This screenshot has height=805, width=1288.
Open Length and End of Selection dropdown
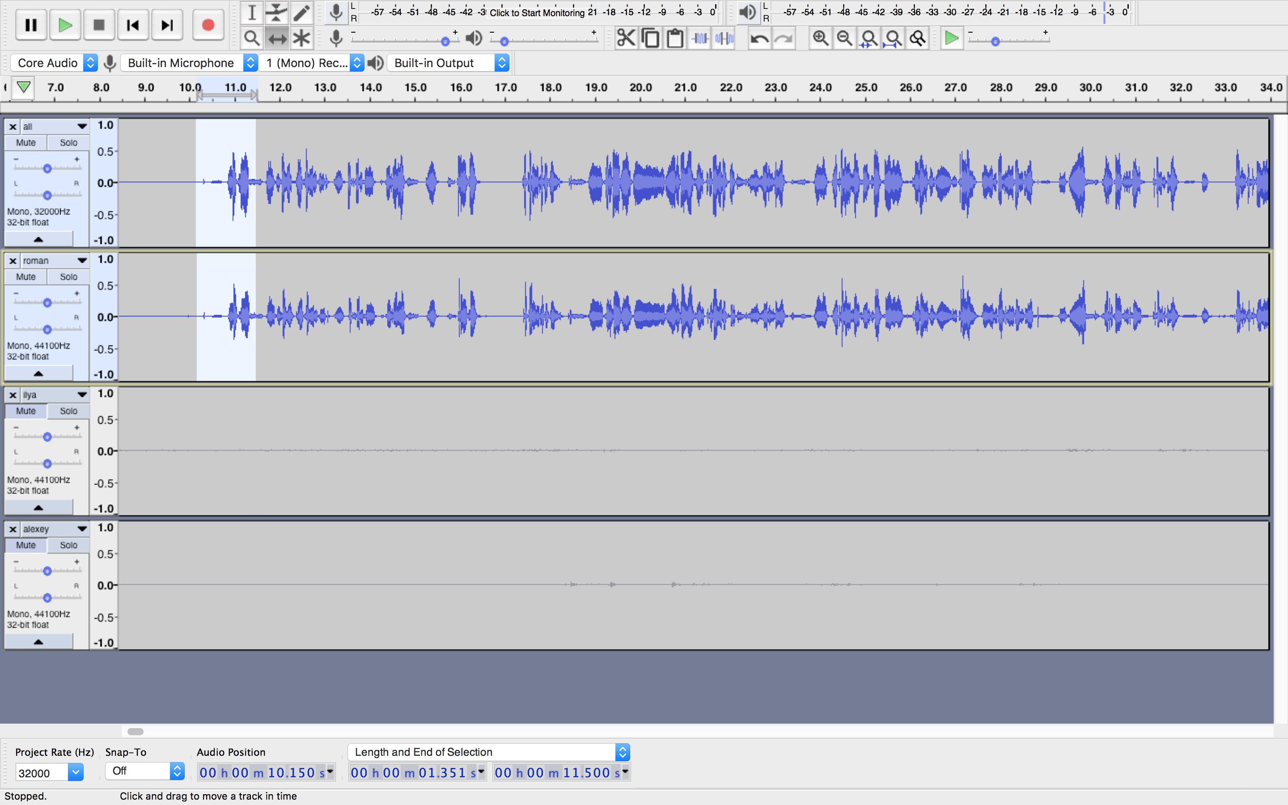[x=488, y=752]
